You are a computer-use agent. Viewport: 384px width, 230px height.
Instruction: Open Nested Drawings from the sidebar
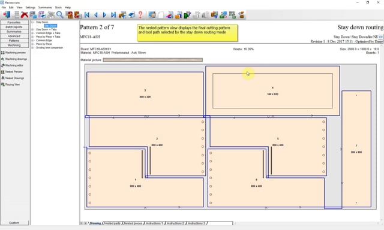pos(13,78)
